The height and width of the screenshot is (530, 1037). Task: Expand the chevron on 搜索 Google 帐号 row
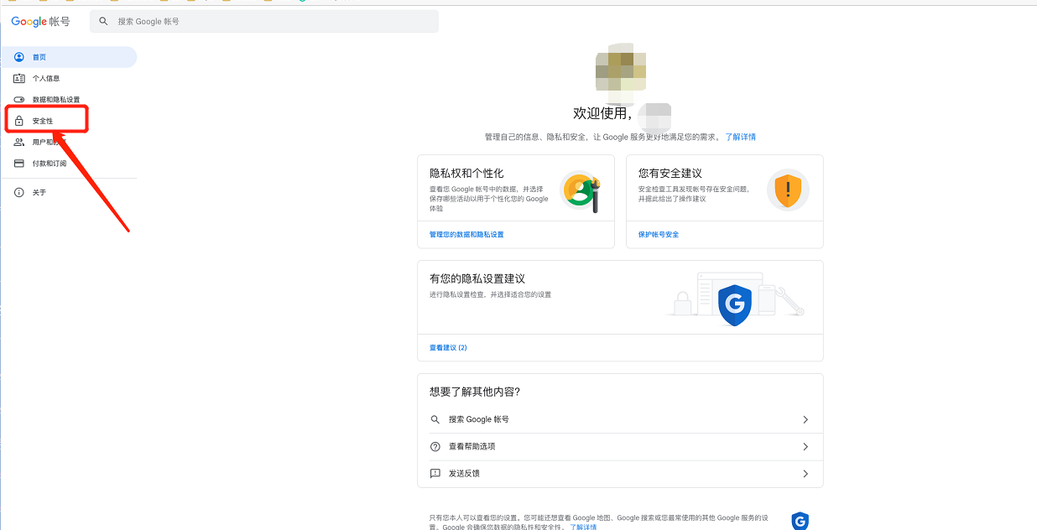coord(805,419)
